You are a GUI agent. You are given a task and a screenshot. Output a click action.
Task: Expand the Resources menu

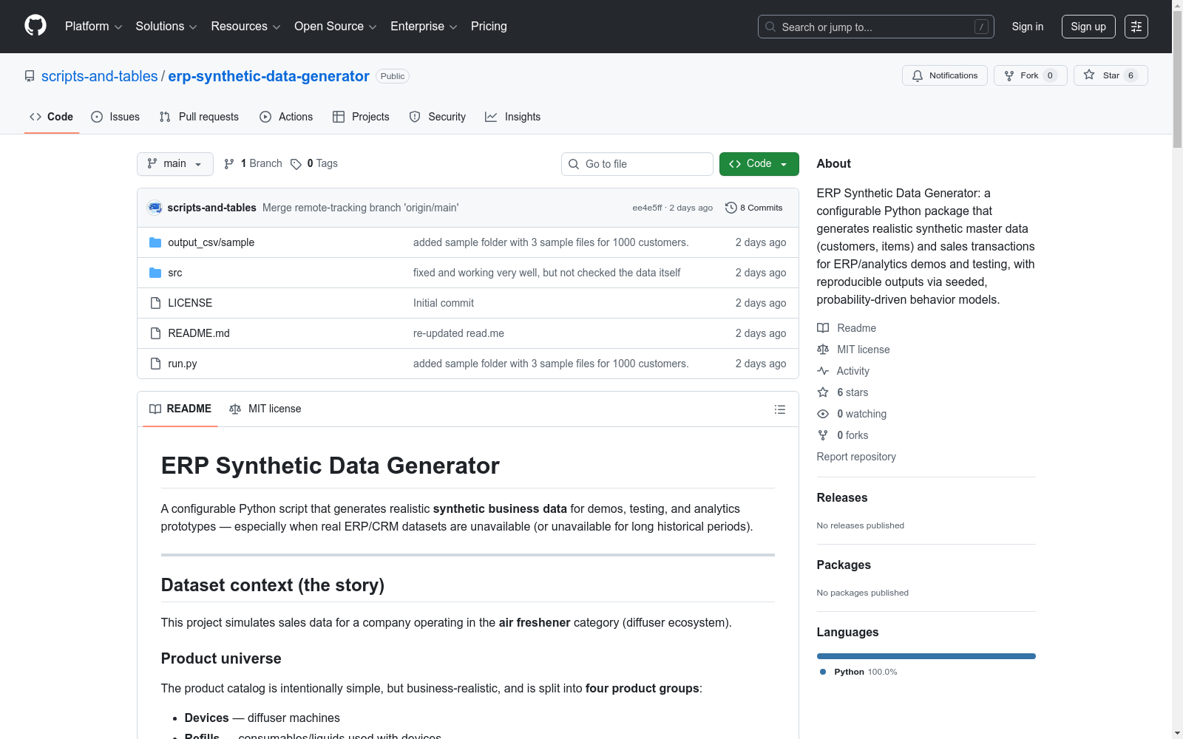point(246,27)
